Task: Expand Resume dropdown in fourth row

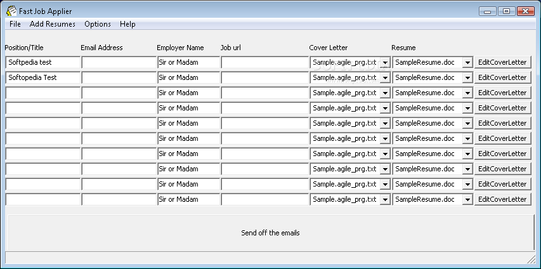Action: point(467,108)
